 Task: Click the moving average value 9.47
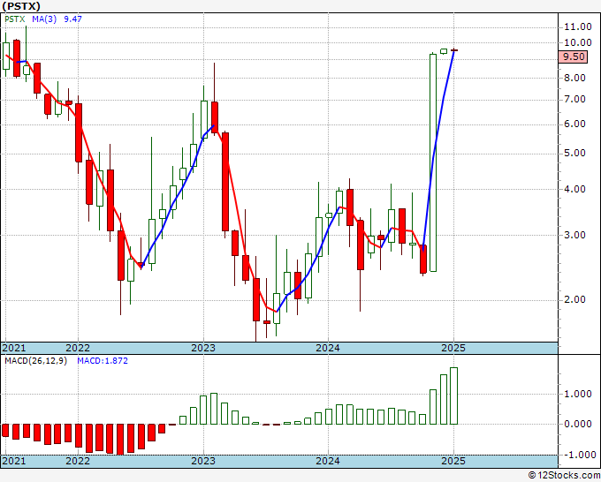[72, 19]
